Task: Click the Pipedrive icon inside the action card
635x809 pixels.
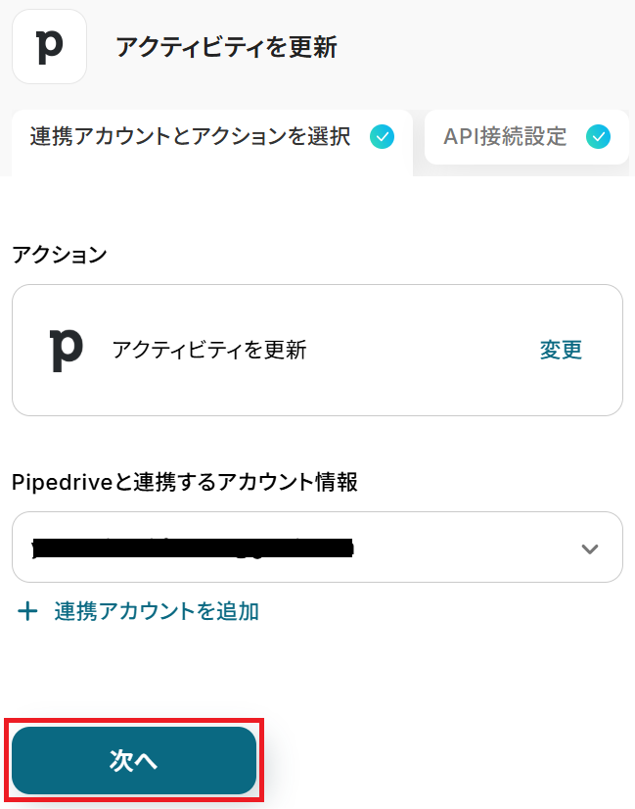Action: pos(67,350)
